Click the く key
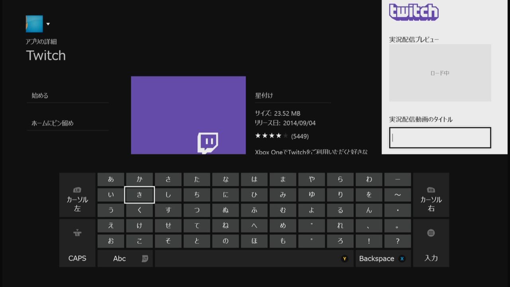 (139, 210)
